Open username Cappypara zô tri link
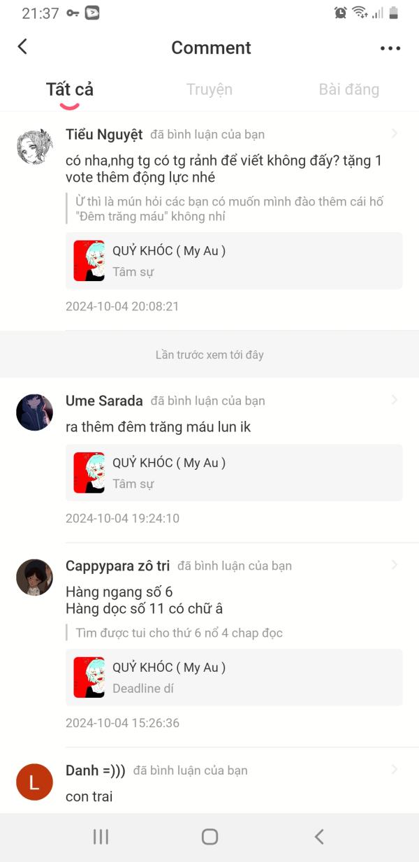This screenshot has width=419, height=862. tap(117, 566)
